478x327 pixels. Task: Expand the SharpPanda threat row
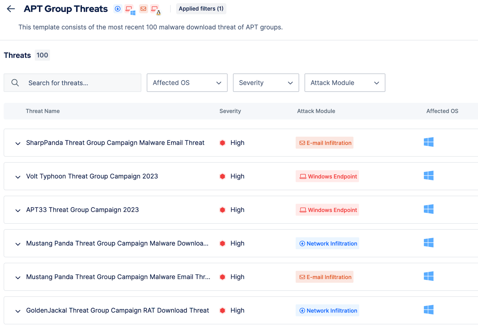[18, 143]
